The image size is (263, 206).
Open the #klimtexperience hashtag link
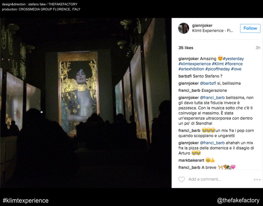pyautogui.click(x=194, y=64)
